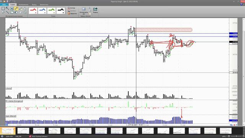The width and height of the screenshot is (245, 138).
Task: Switch to the Изображение ribbon tab
Action: (24, 5)
